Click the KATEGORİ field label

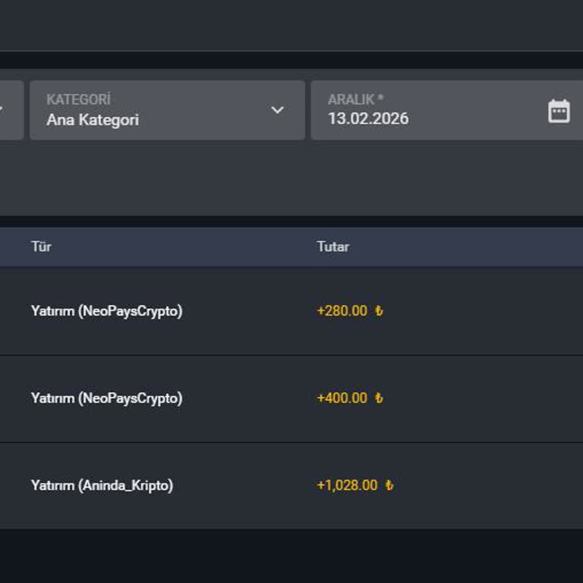pyautogui.click(x=78, y=99)
